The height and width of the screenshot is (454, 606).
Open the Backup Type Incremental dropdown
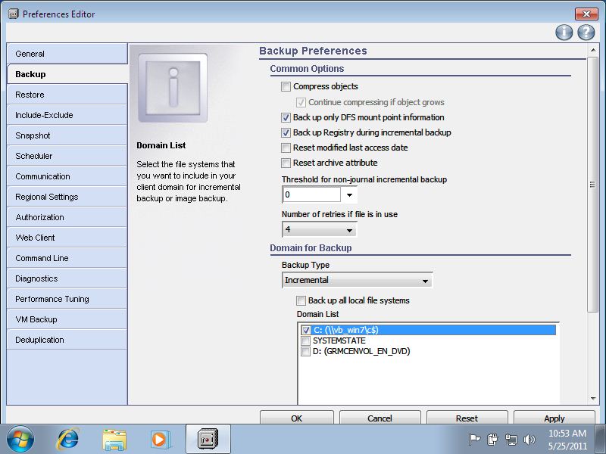pos(357,280)
